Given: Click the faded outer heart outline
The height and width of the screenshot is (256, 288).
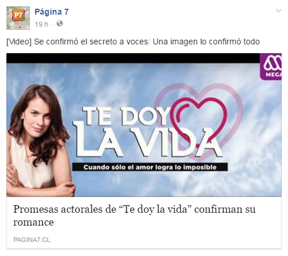Looking at the screenshot, I should point(199,122).
